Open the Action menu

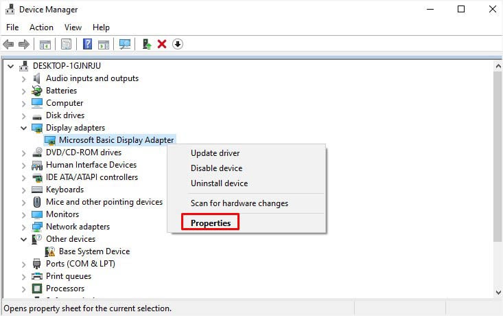click(41, 27)
